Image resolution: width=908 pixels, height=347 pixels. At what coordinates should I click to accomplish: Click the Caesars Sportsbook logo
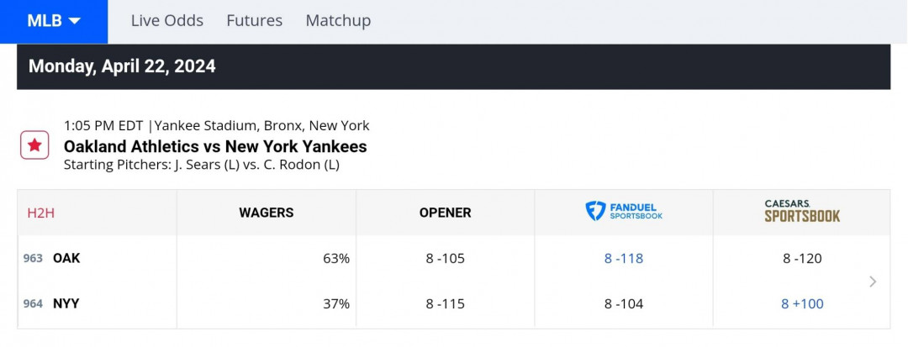[x=802, y=211]
